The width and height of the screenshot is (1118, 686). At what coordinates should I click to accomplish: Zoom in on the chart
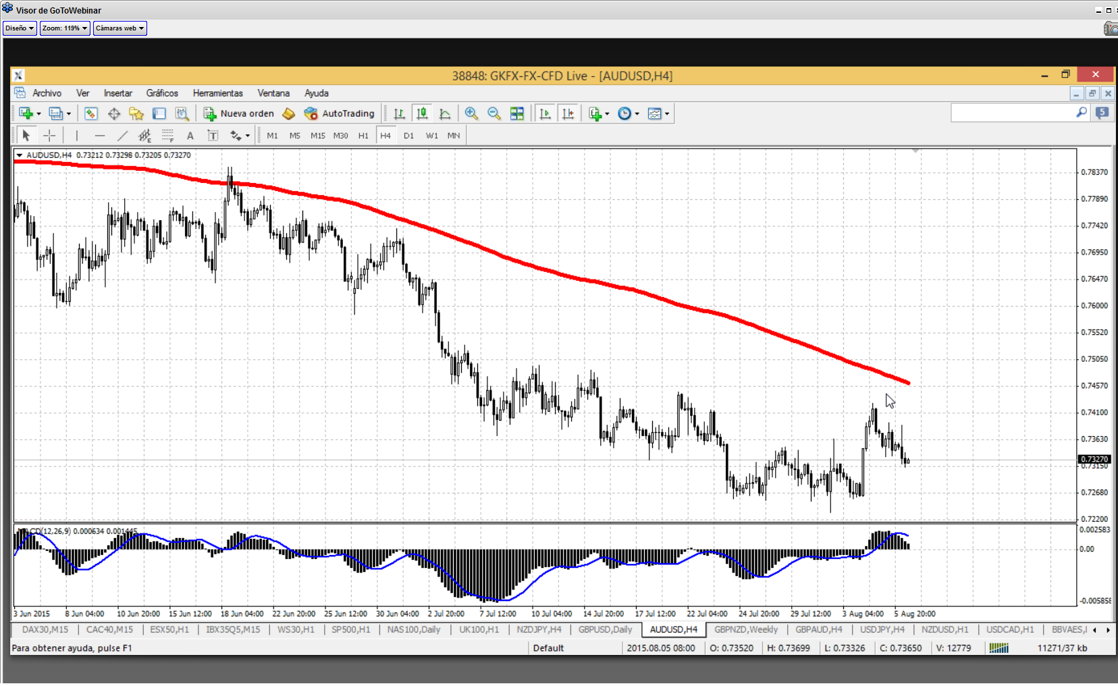471,113
